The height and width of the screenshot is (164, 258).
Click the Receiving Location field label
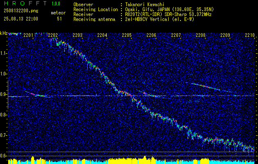(x=96, y=9)
